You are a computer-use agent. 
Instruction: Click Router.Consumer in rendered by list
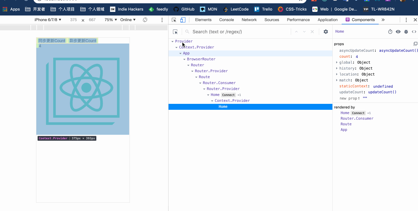pyautogui.click(x=357, y=118)
